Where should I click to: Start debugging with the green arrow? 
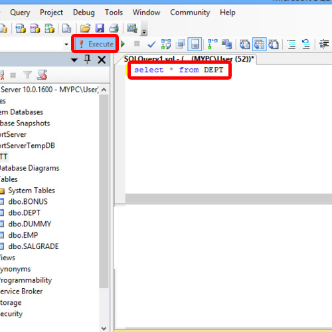(123, 44)
